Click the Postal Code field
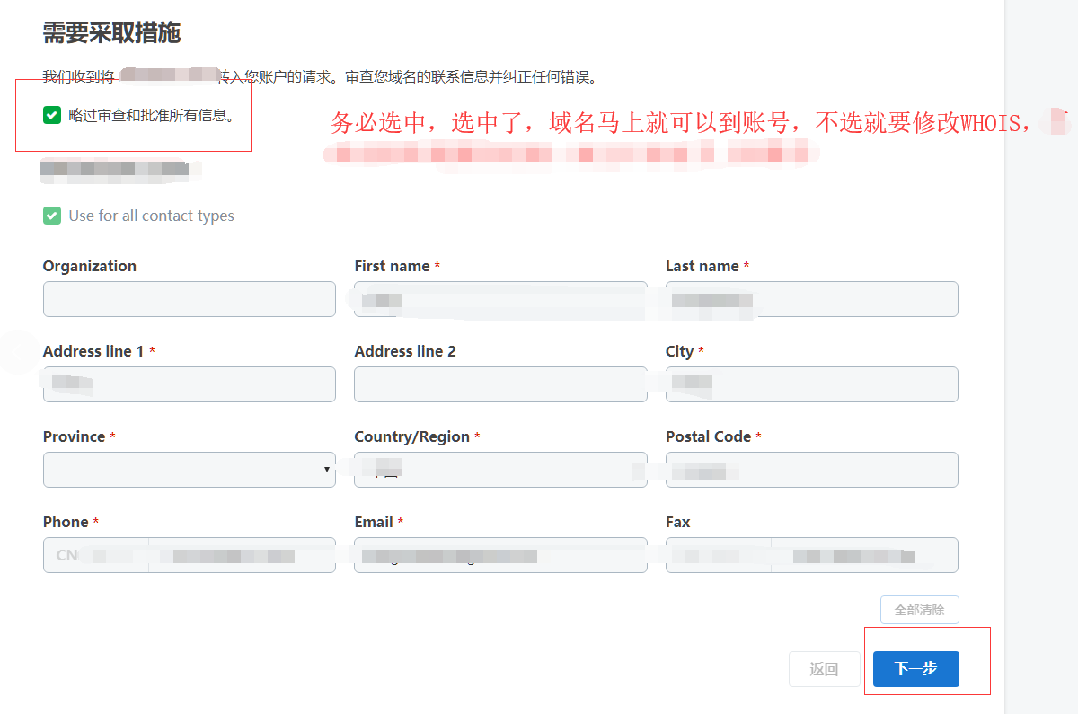1078x714 pixels. pos(811,470)
